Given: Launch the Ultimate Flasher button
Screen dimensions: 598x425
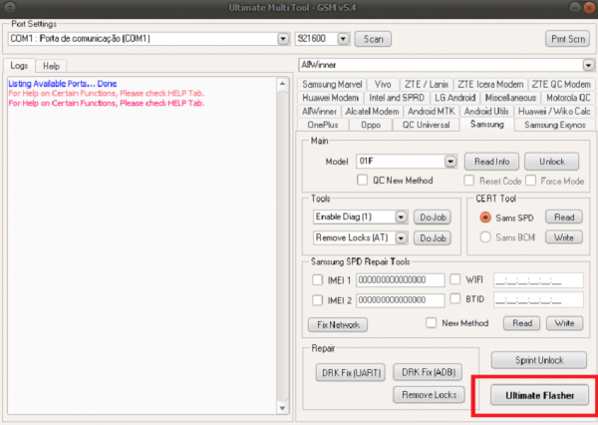Looking at the screenshot, I should point(539,396).
